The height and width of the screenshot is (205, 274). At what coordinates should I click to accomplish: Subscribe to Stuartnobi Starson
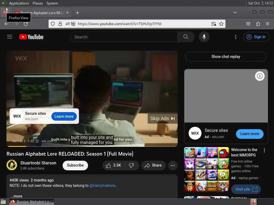tap(75, 165)
